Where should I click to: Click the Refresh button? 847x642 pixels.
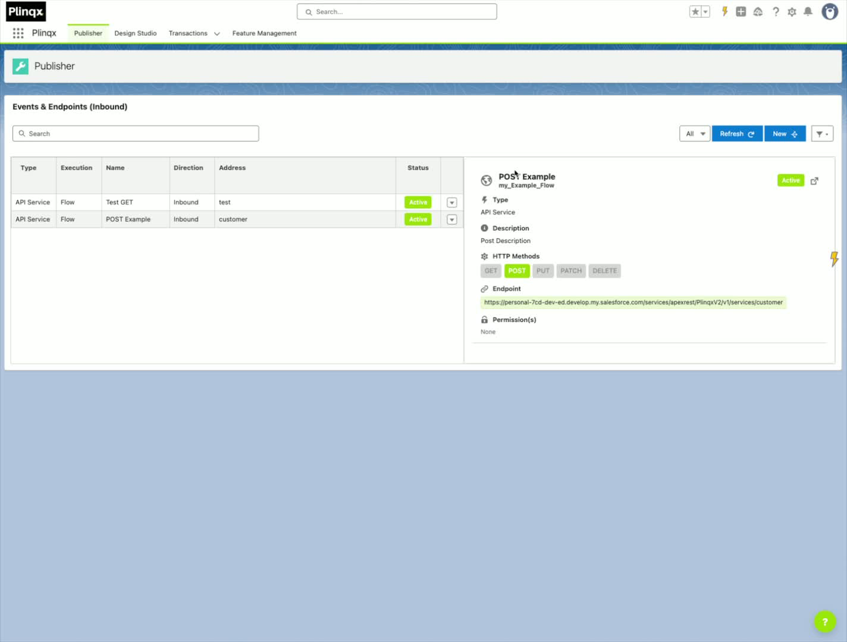737,134
